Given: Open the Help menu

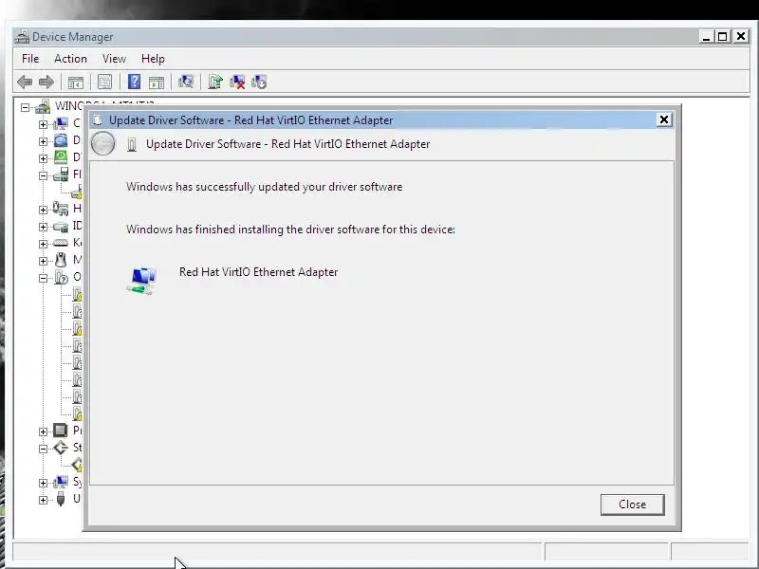Looking at the screenshot, I should point(153,59).
